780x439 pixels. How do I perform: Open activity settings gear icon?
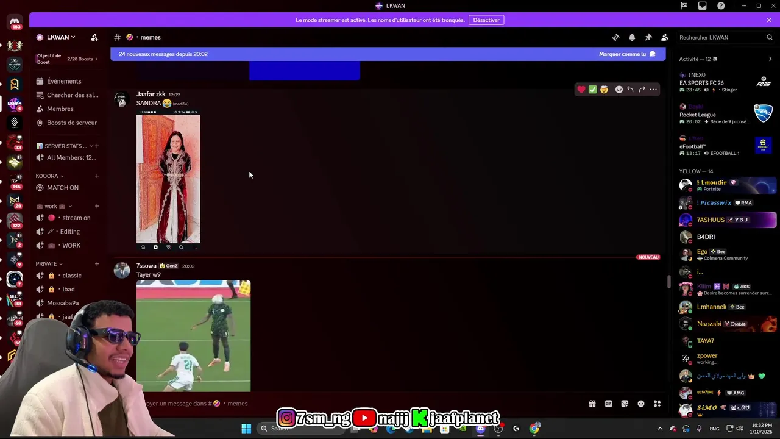coord(715,59)
